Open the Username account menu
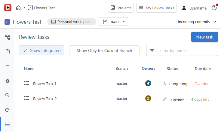The height and width of the screenshot is (132, 221). (x=194, y=8)
